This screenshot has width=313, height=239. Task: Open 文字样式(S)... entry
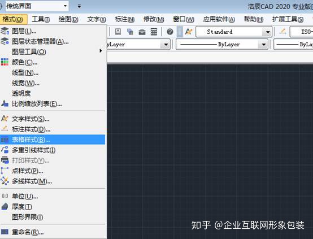53,119
